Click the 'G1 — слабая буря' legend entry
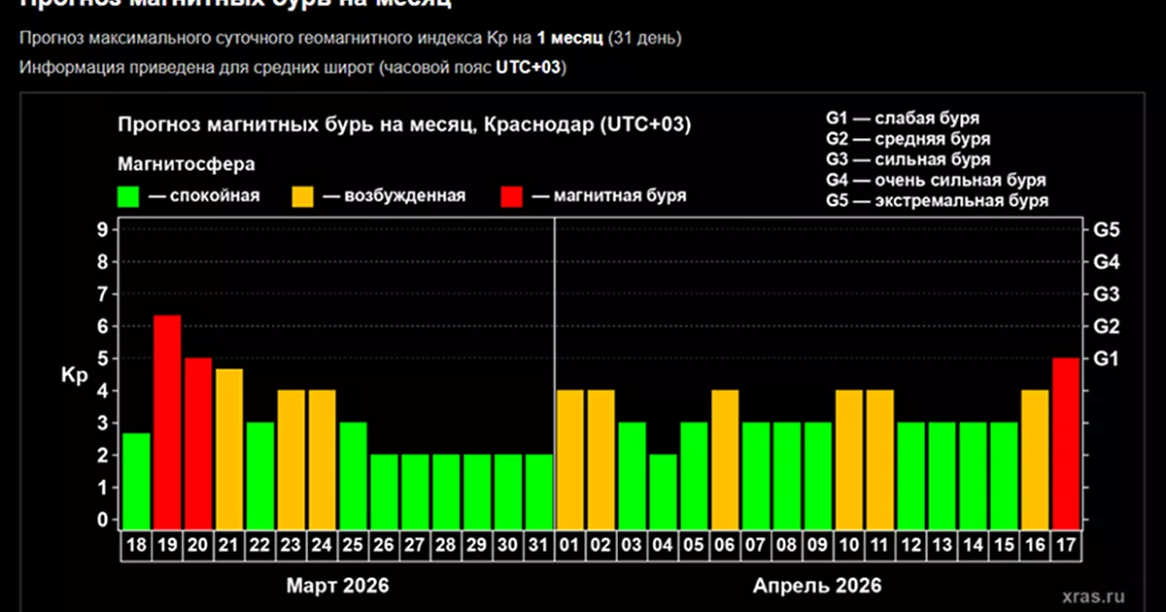The width and height of the screenshot is (1166, 612). coord(902,119)
